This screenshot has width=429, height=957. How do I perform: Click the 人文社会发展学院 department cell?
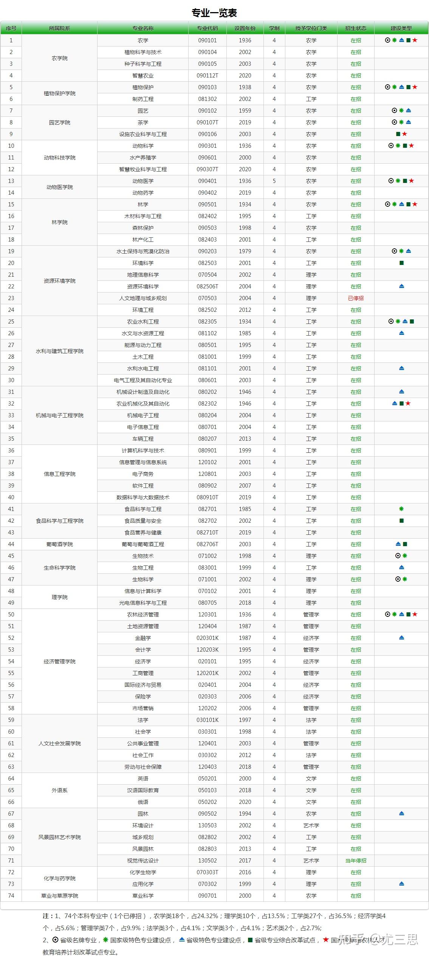click(x=59, y=743)
